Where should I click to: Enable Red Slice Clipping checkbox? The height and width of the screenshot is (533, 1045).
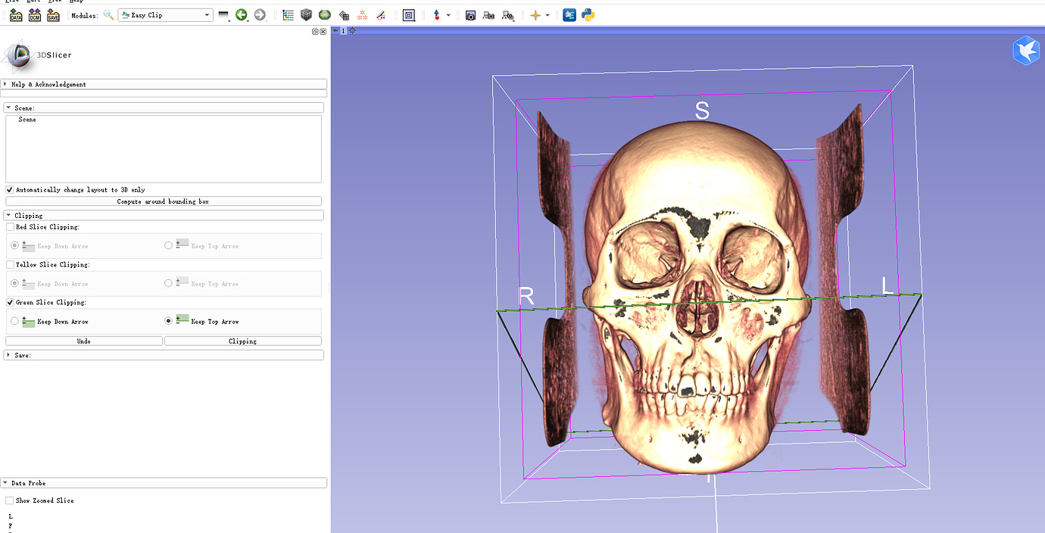10,227
